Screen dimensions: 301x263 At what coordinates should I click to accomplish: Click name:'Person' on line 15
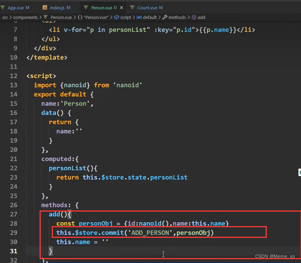65,104
